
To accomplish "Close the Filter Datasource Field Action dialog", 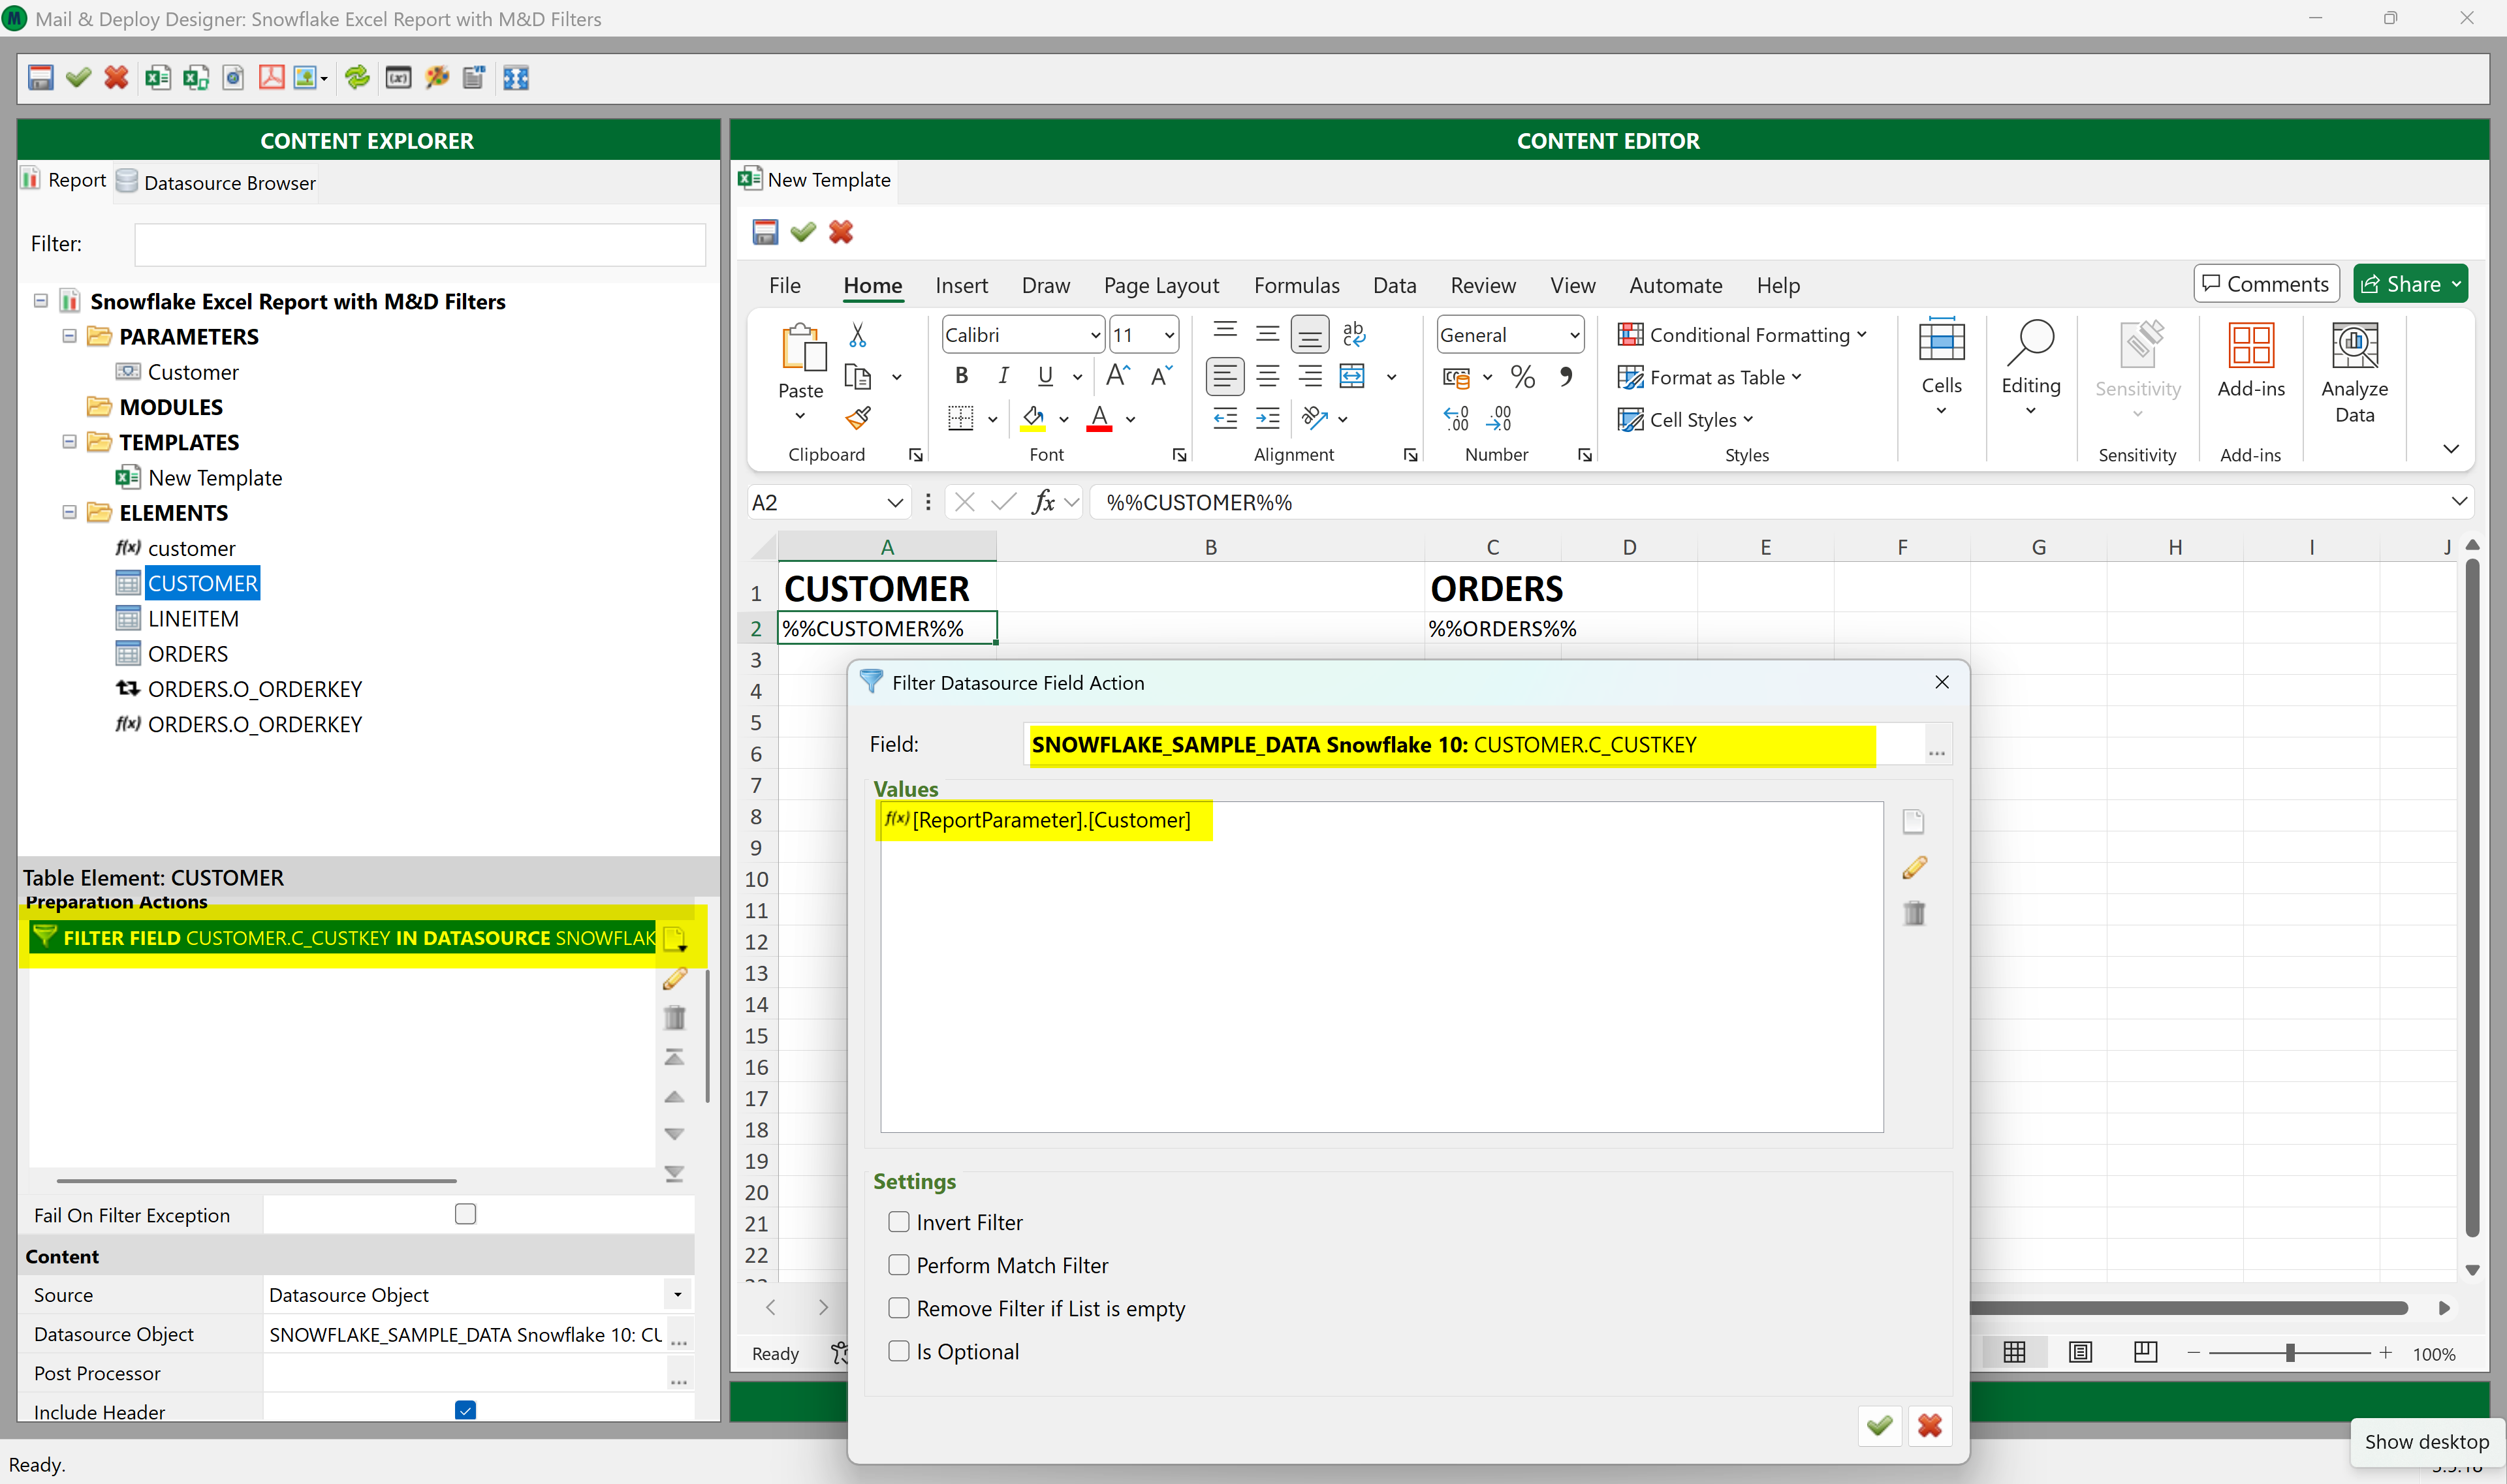I will pos(1942,682).
